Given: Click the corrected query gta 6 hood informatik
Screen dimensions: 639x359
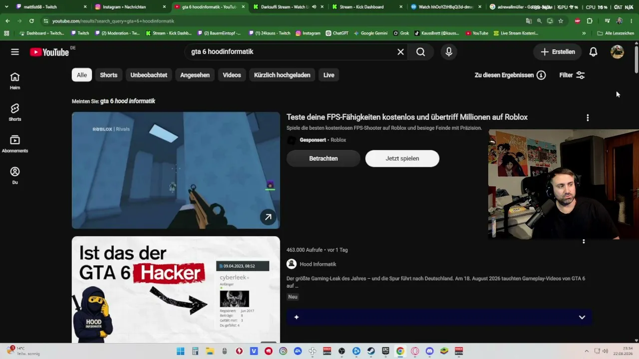Looking at the screenshot, I should 128,101.
